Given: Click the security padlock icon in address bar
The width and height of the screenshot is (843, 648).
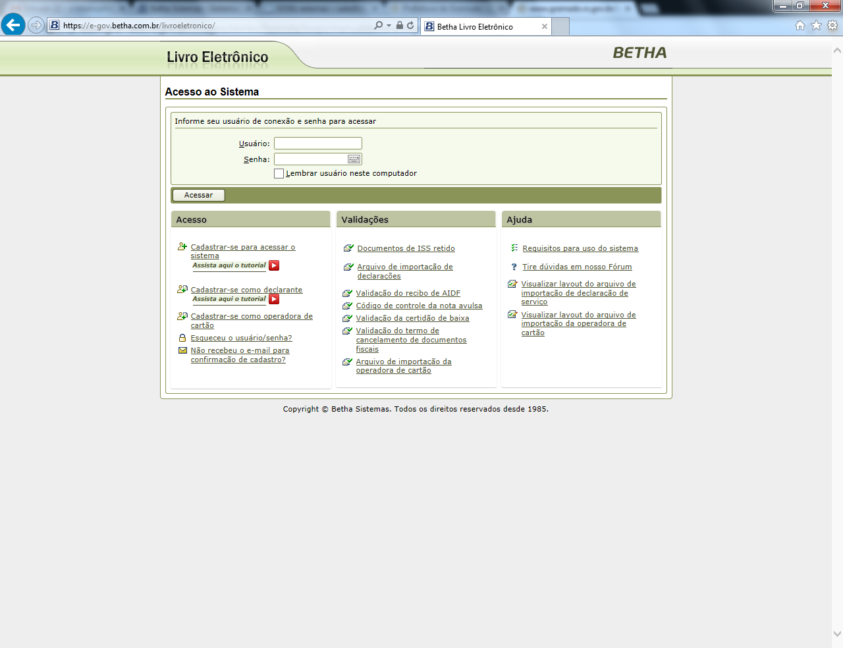Looking at the screenshot, I should click(399, 25).
